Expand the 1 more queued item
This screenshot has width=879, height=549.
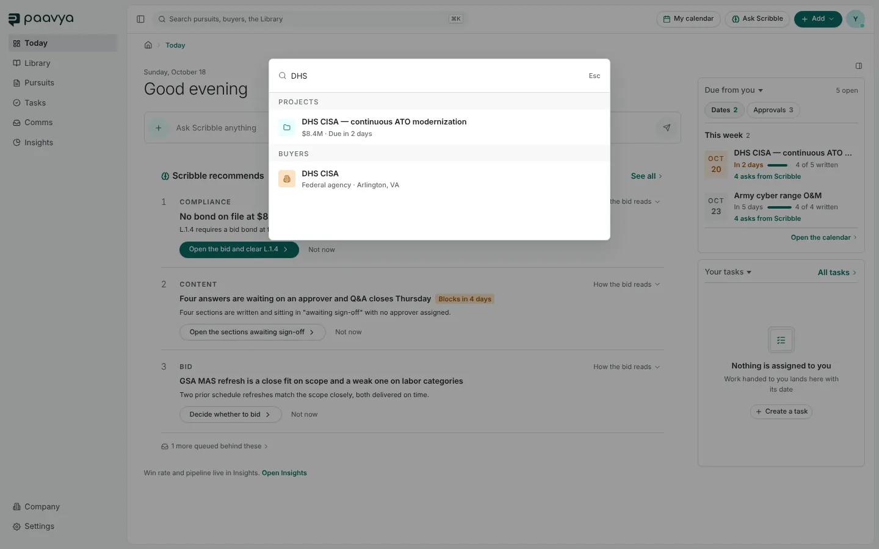[x=214, y=447]
